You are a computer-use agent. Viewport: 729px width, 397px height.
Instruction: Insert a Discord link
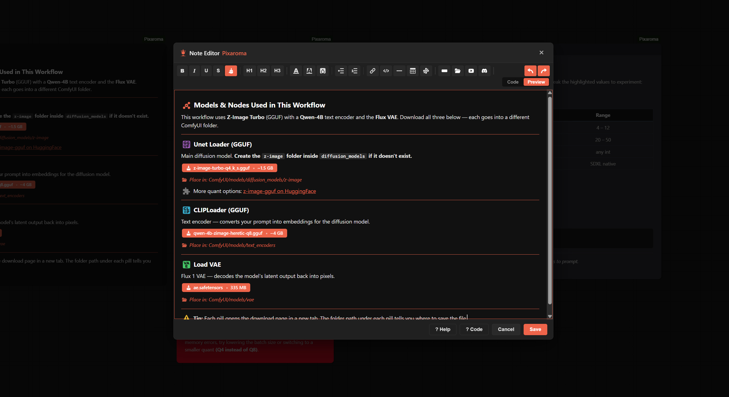[484, 71]
